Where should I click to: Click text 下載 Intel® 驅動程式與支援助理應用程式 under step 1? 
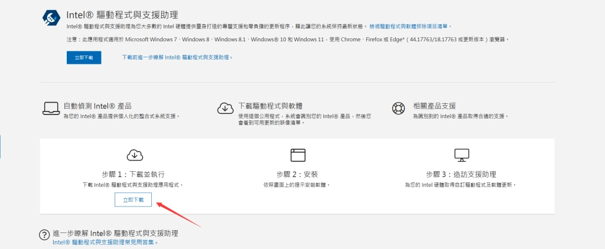[x=133, y=185]
